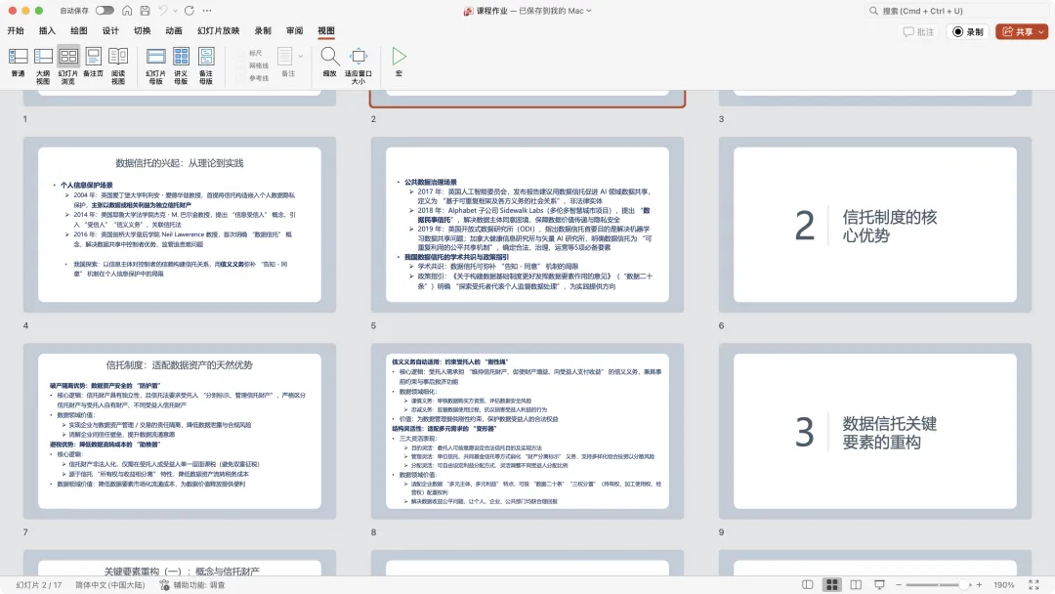Select reading view icon in status bar
The image size is (1055, 594).
coord(856,584)
